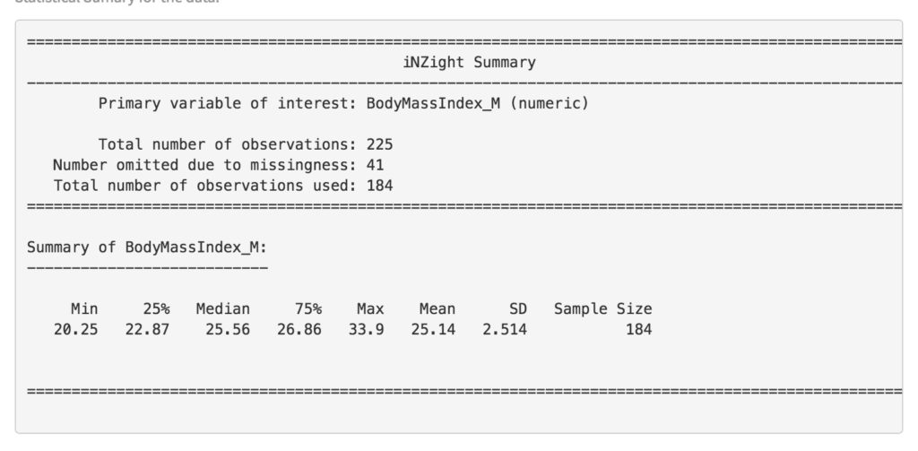Click the Min column header
Viewport: 918px width, 451px height.
tap(84, 308)
